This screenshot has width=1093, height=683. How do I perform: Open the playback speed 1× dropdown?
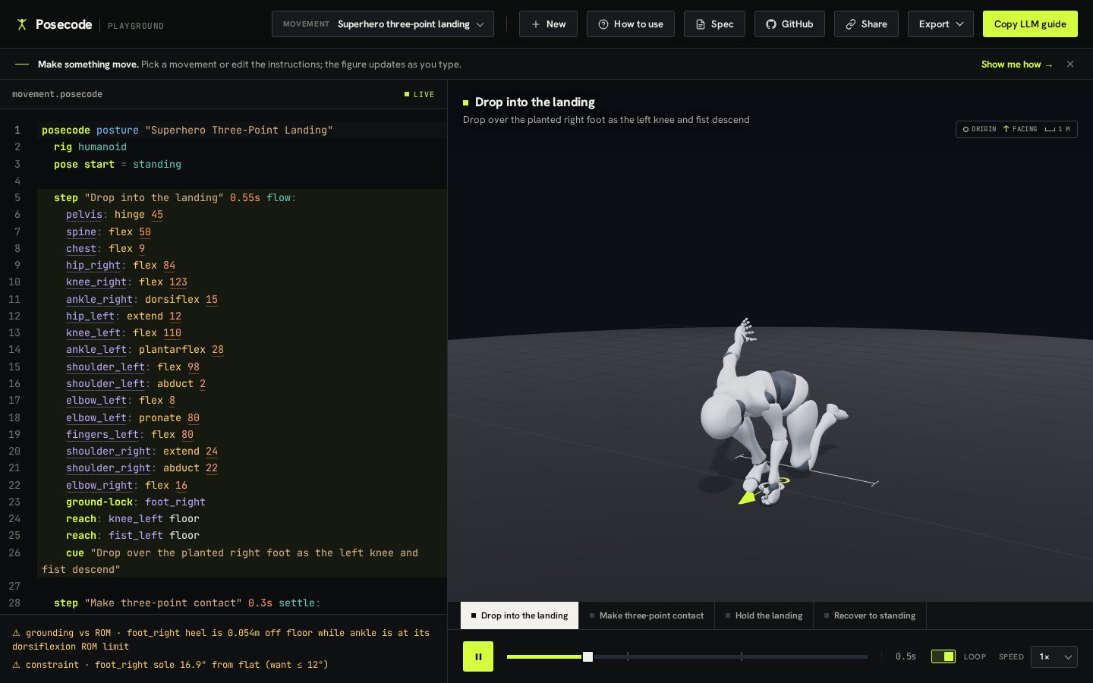tap(1054, 656)
